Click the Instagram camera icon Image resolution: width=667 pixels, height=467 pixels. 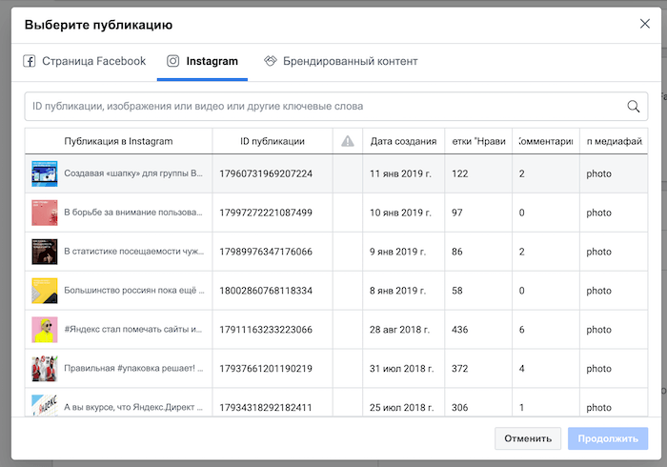coord(172,61)
